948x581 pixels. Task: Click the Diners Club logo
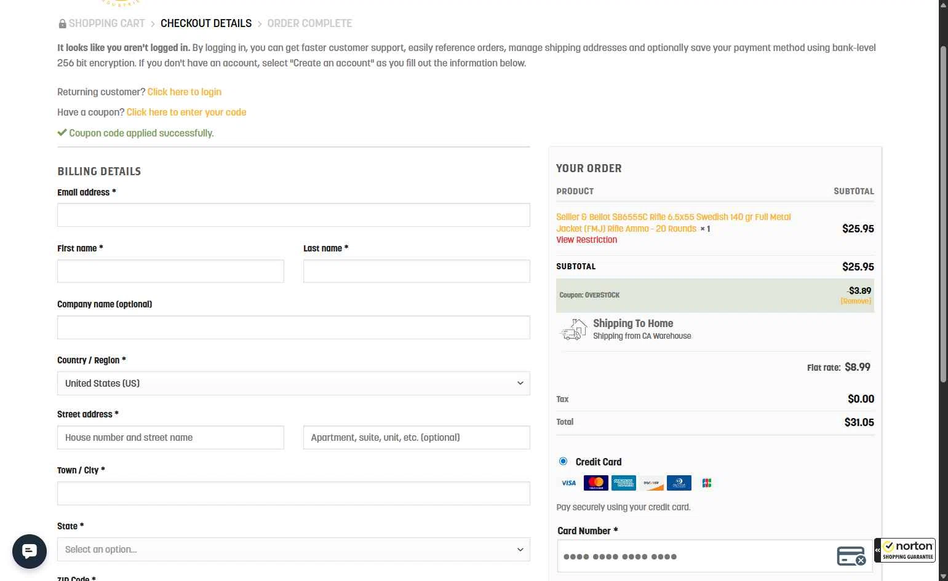(679, 483)
